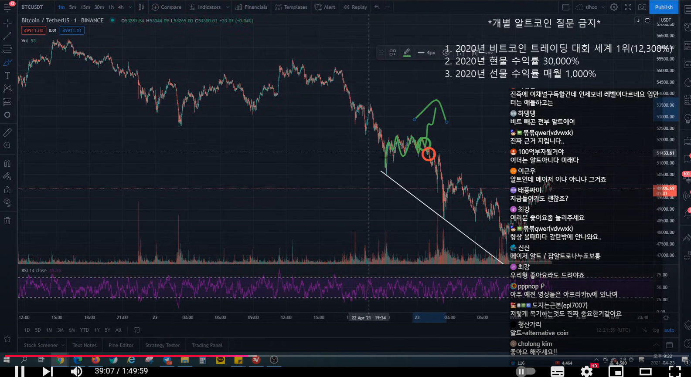The width and height of the screenshot is (691, 377).
Task: Select the 5m timeframe
Action: pos(72,7)
